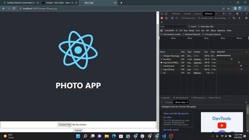Open the Chrome side panel icon
249x140 pixels.
click(235, 9)
